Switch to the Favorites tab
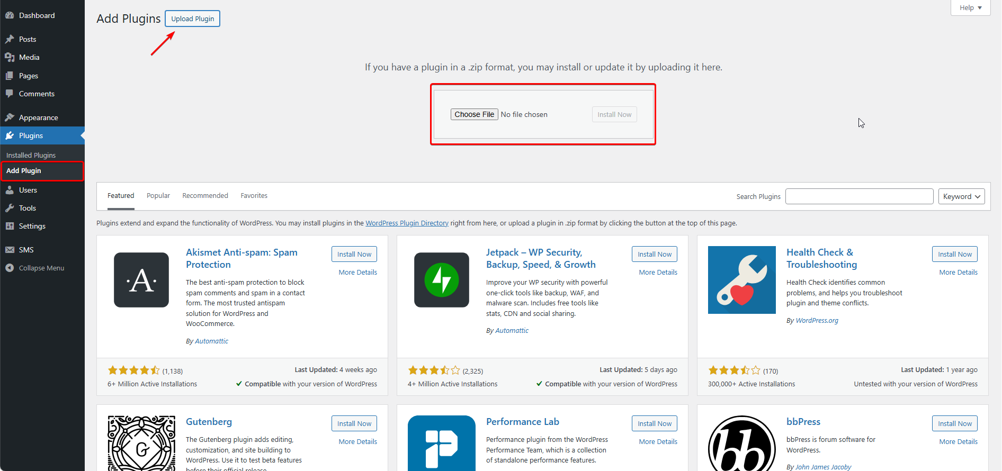The width and height of the screenshot is (1002, 471). (254, 196)
